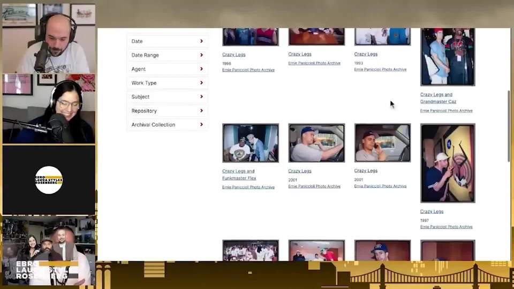Click Ernie Paniccioli Photo Archive under Grandmaster Caz

pos(446,111)
